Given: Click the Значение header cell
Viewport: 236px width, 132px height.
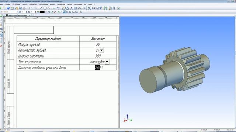Looking at the screenshot, I should [98, 38].
